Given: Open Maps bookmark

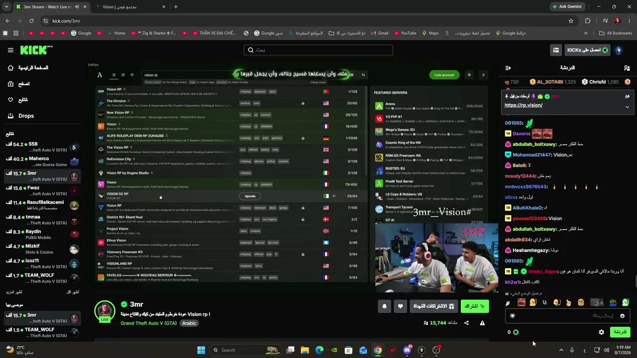Looking at the screenshot, I should point(430,33).
